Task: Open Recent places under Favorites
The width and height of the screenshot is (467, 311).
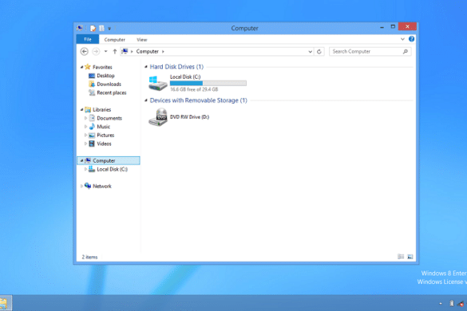Action: coord(112,93)
